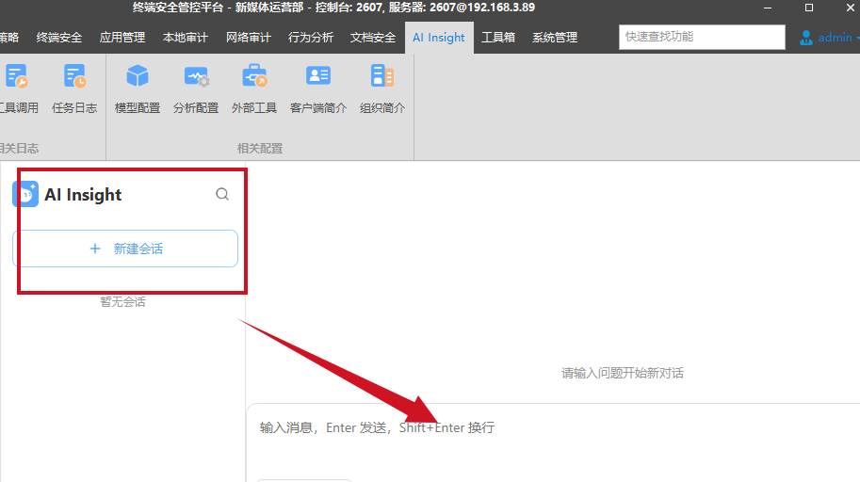
Task: Switch to the 应用管理 tab
Action: (122, 38)
